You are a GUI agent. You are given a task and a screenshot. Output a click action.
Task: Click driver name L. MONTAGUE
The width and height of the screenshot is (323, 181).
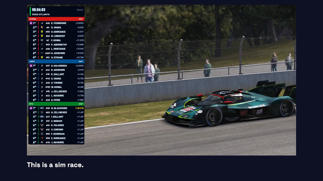[x=59, y=49]
